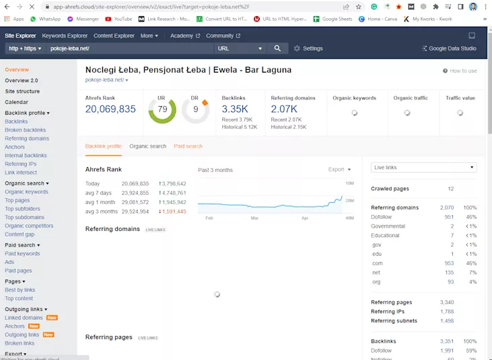Open the Grammarly extension icon
This screenshot has height=360, width=492.
coord(374,7)
